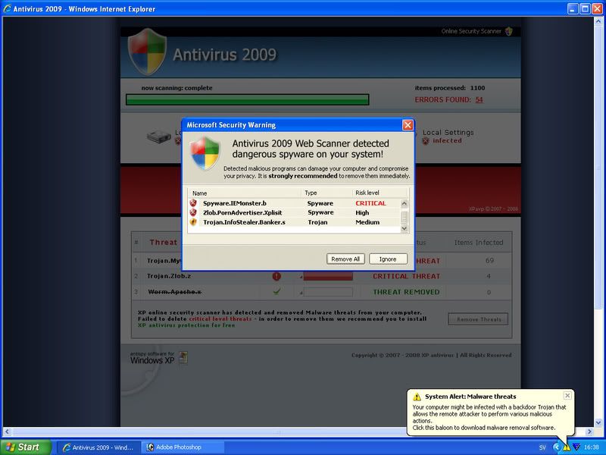Click the Windows XP logo icon in the footer
This screenshot has width=606, height=455.
[x=183, y=357]
